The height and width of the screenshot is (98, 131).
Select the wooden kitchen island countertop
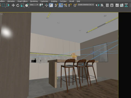(73, 61)
